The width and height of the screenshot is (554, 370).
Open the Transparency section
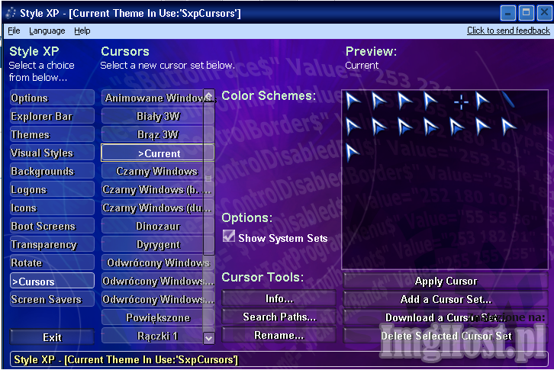[x=53, y=245]
